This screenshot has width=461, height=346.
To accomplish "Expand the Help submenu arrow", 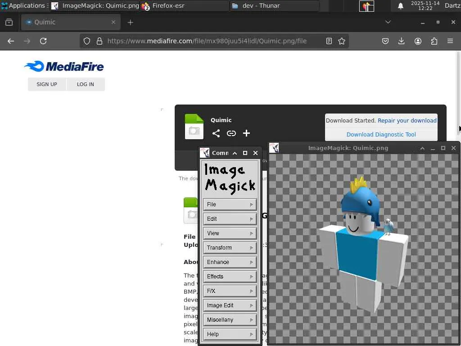I will coord(251,334).
